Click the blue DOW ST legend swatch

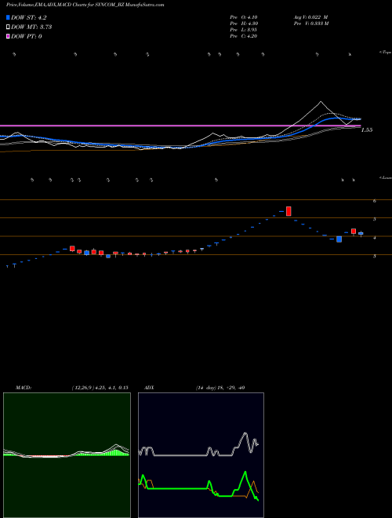(x=8, y=17)
